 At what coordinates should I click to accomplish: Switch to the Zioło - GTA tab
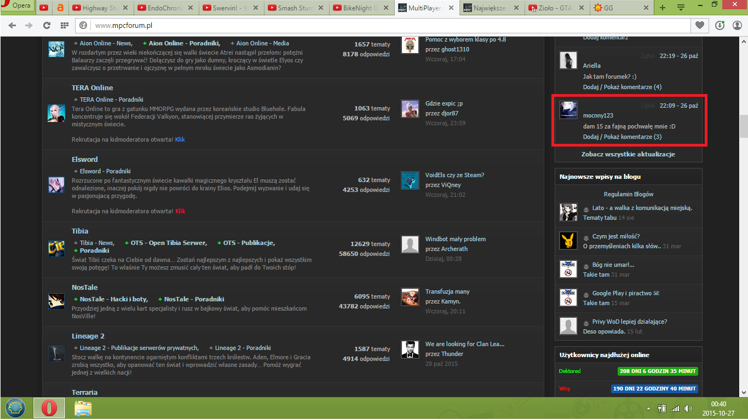[x=556, y=8]
